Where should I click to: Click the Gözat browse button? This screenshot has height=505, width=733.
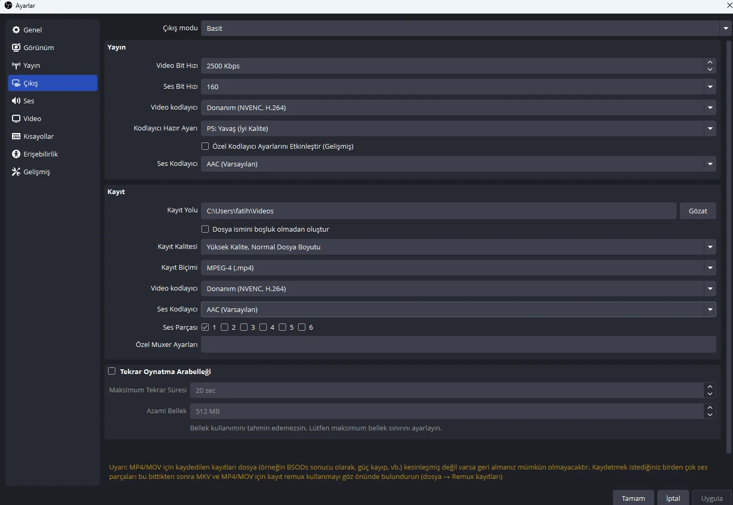pyautogui.click(x=698, y=211)
